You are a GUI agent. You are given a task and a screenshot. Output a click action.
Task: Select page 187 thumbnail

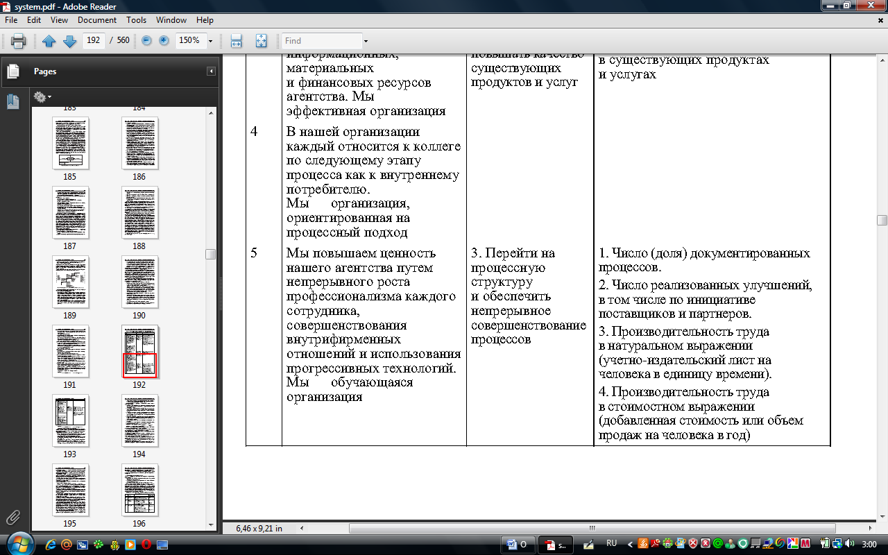point(70,213)
